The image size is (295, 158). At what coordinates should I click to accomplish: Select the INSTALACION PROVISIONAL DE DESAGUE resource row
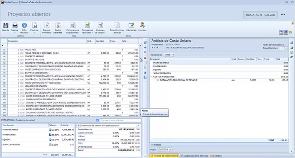(219, 80)
